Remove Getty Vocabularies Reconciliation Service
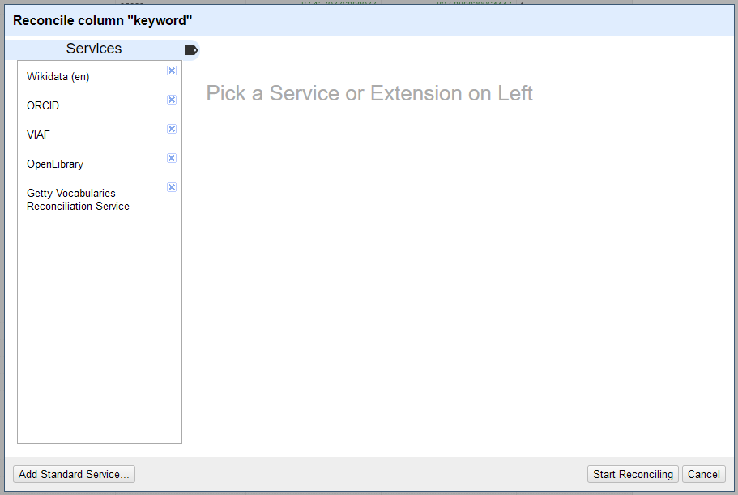The width and height of the screenshot is (738, 495). pyautogui.click(x=172, y=187)
